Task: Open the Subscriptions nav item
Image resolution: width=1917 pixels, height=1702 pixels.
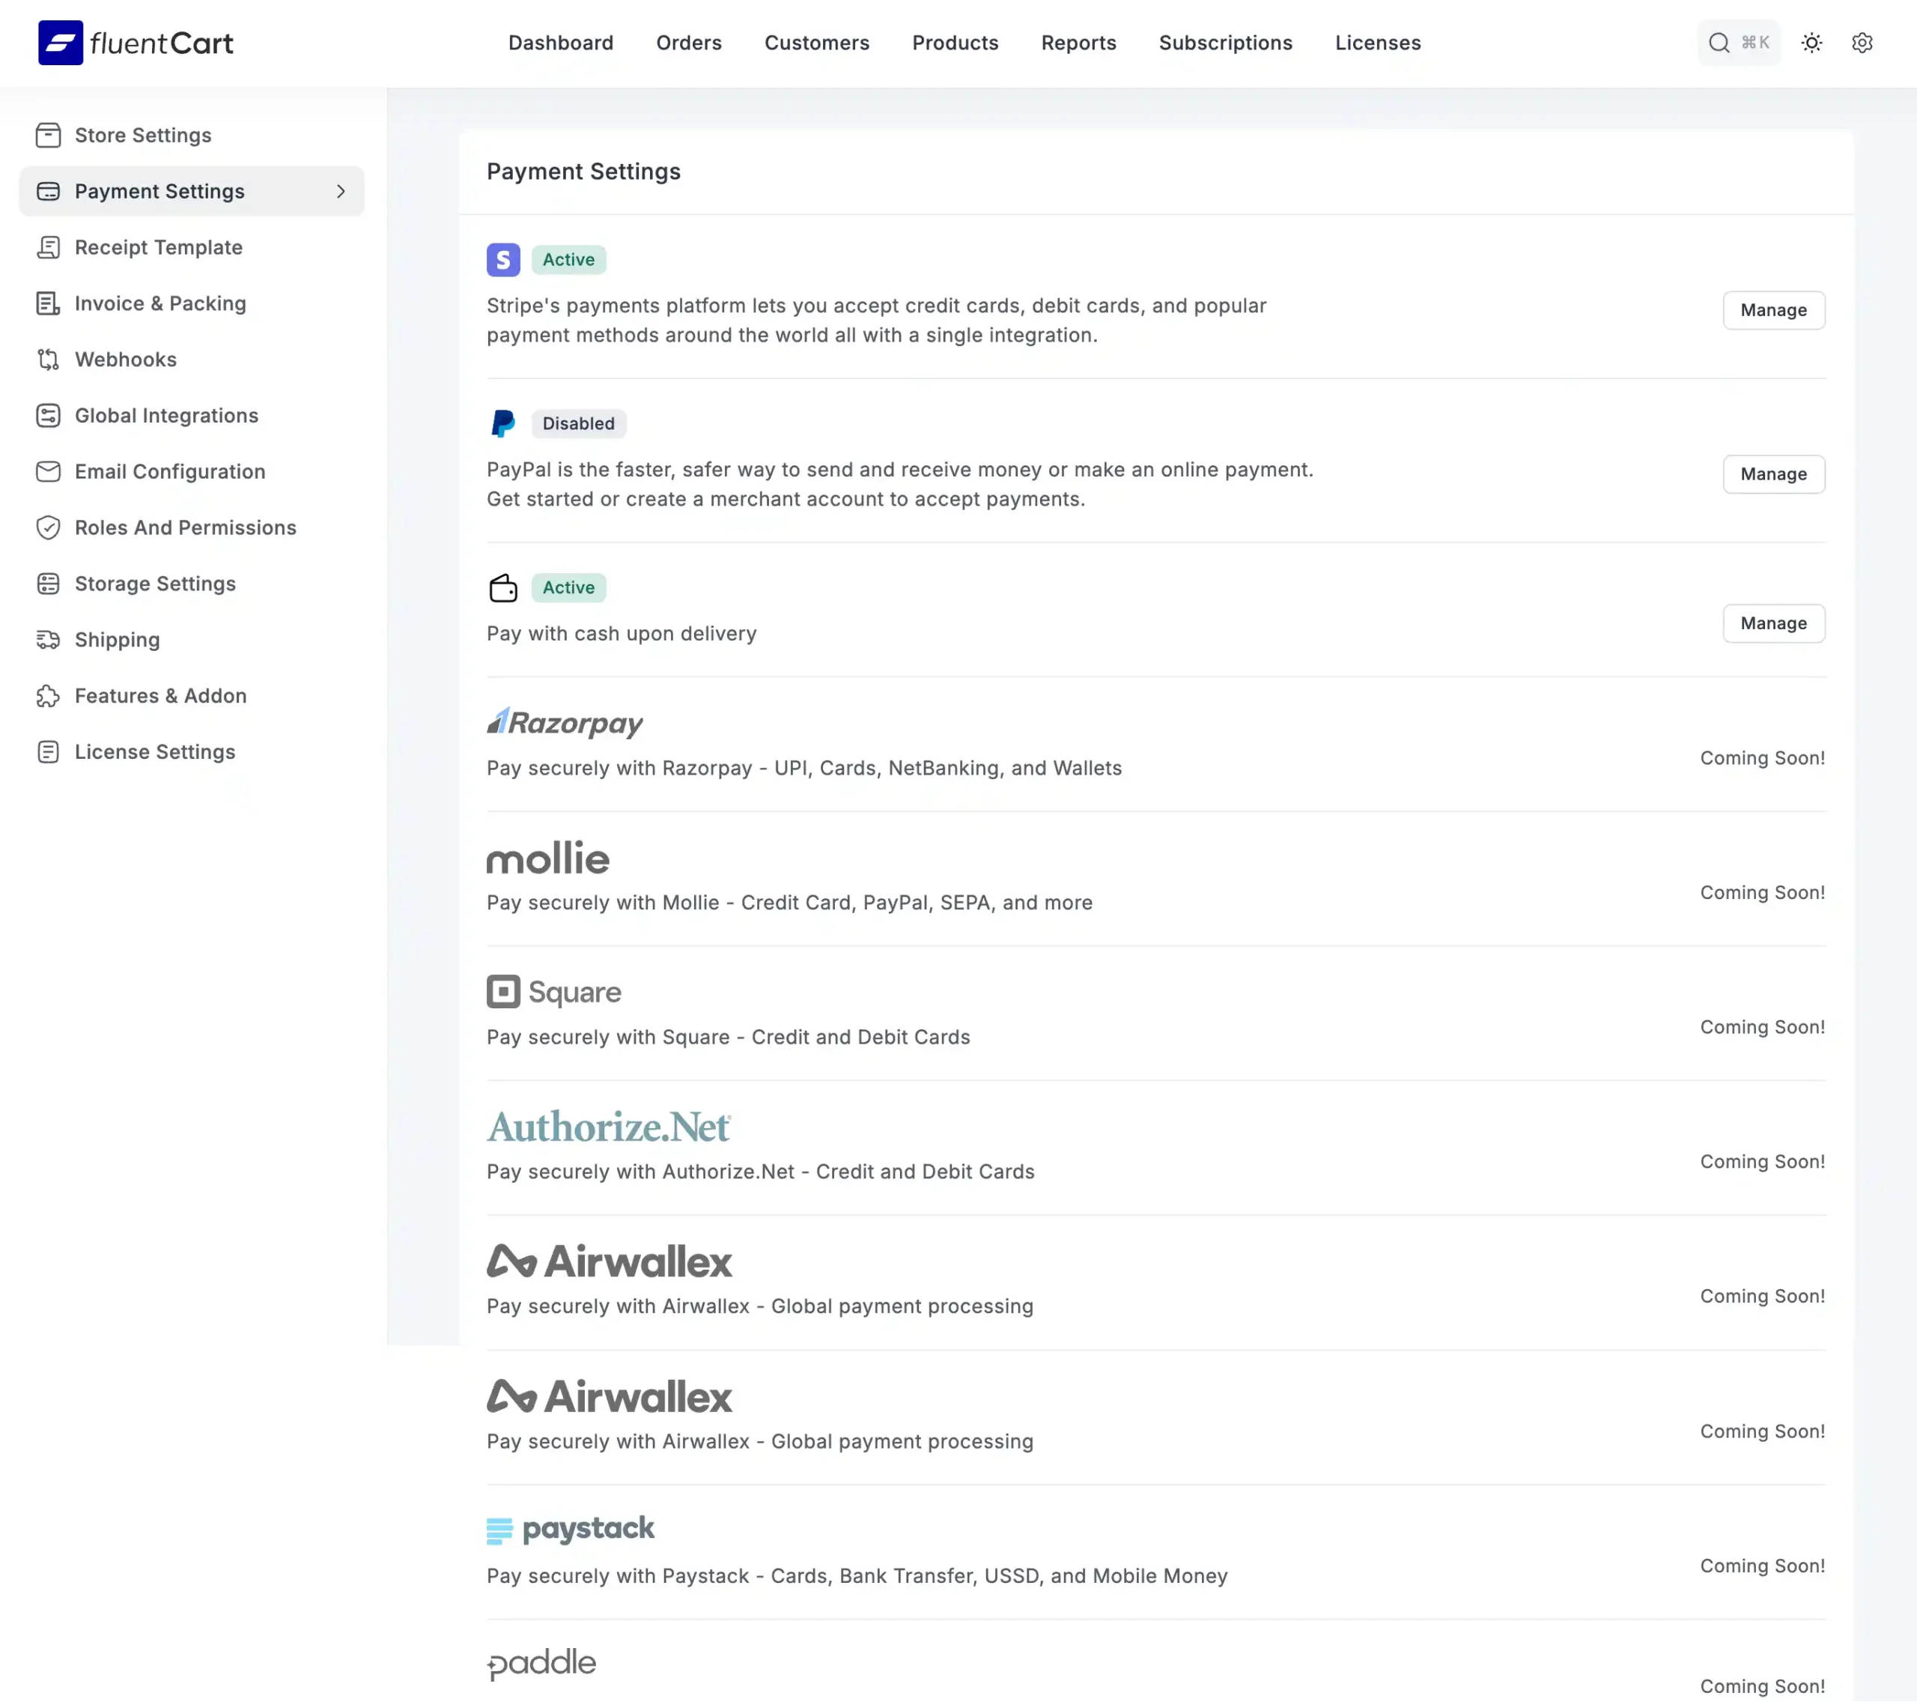Action: click(1225, 42)
